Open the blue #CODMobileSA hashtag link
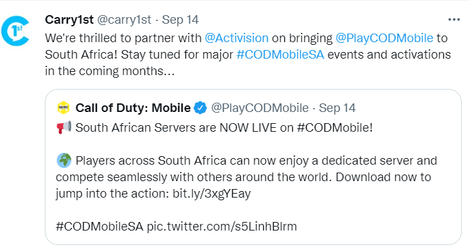 [280, 55]
